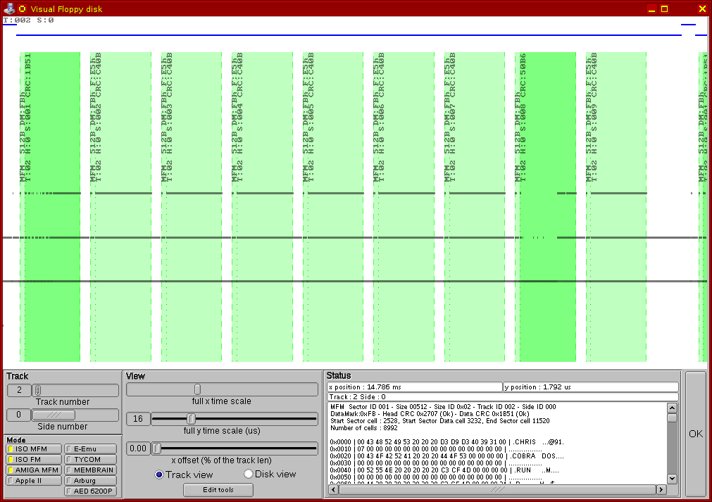Viewport: 712px width, 502px height.
Task: Click the x offset slider handle
Action: click(157, 448)
